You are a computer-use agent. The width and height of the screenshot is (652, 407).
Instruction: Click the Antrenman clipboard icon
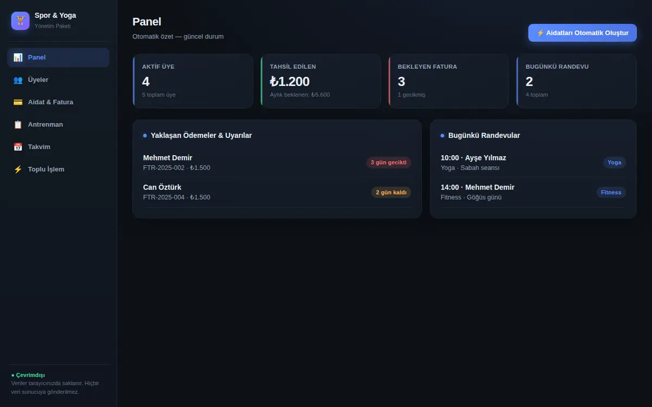[x=18, y=124]
